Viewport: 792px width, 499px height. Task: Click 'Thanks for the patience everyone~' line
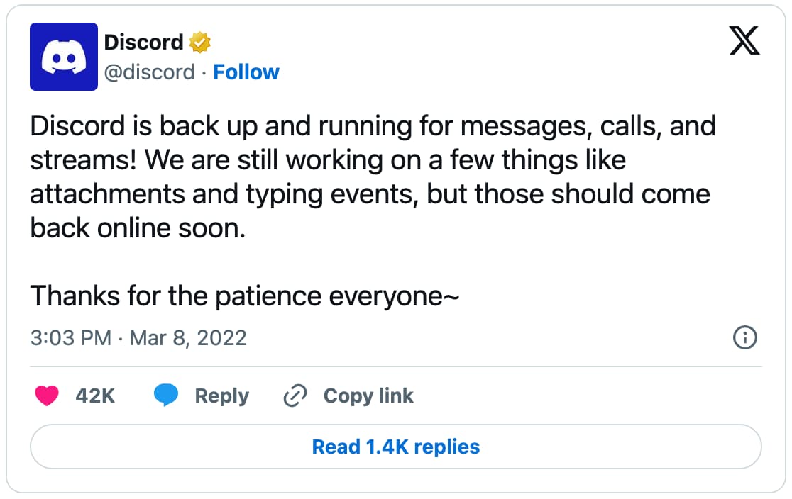245,296
